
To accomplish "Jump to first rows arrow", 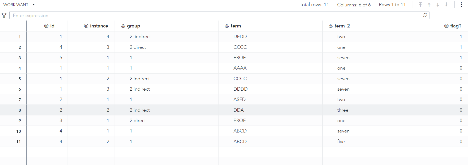I will [x=420, y=5].
